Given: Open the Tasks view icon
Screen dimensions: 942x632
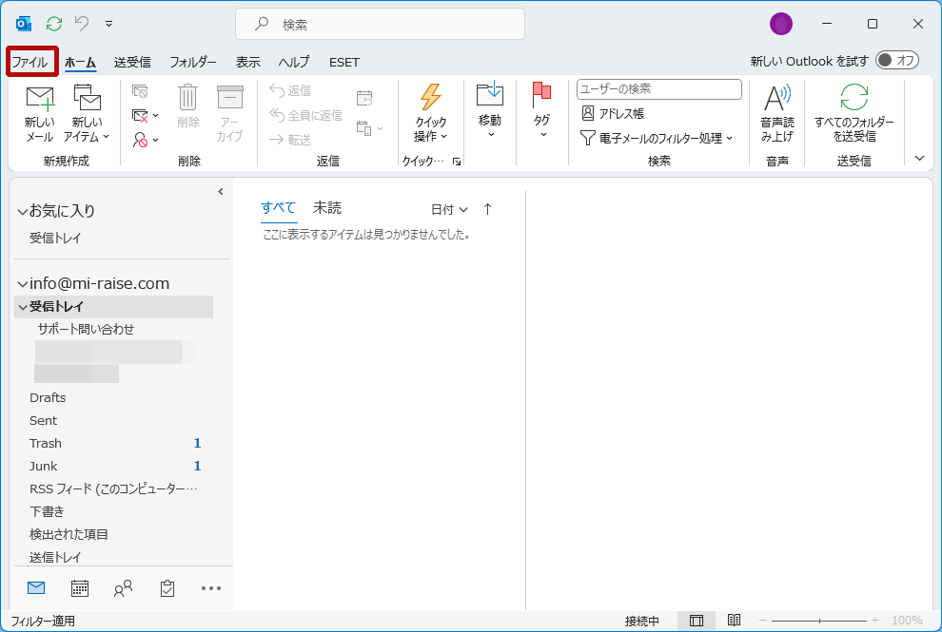Looking at the screenshot, I should click(x=167, y=588).
